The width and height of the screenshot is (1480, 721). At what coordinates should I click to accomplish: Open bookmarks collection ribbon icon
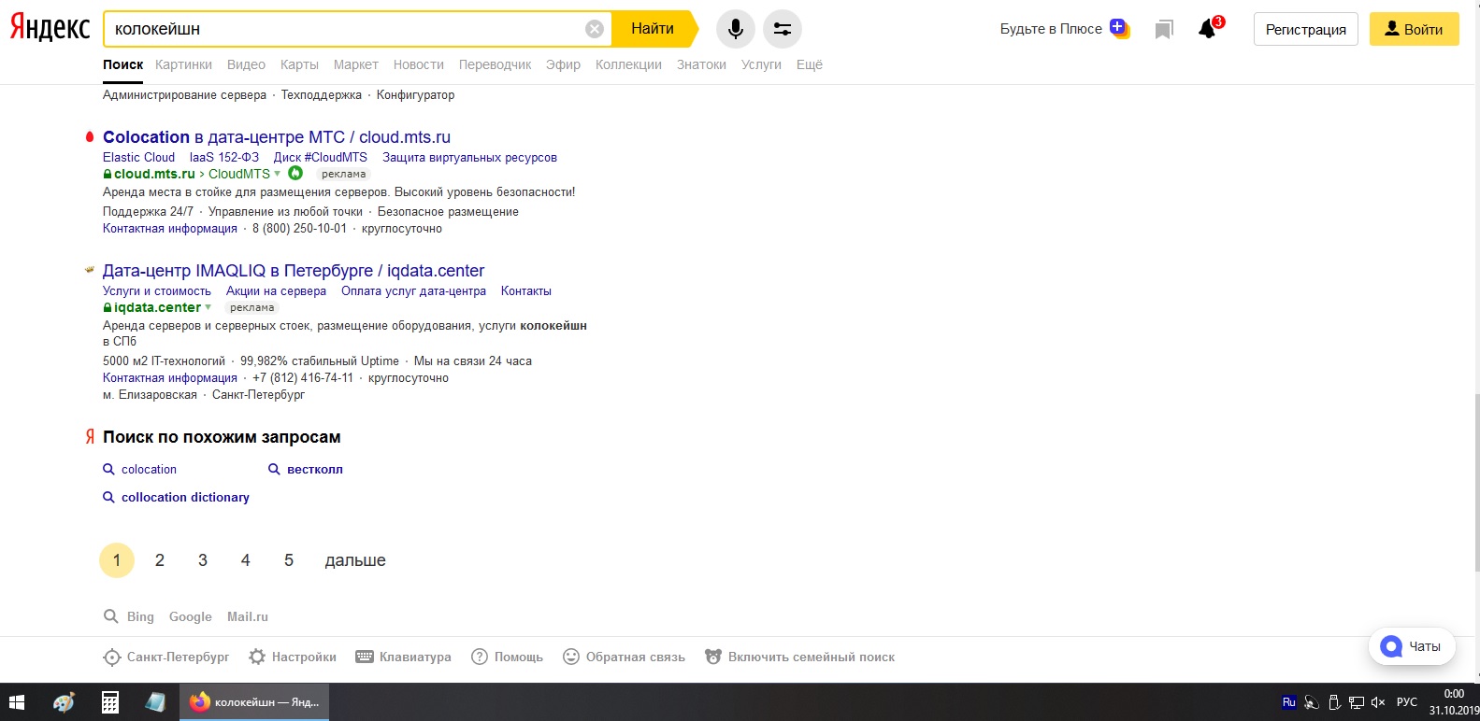coord(1164,30)
